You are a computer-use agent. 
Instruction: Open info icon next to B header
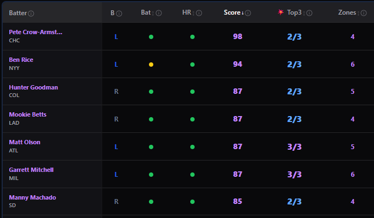(119, 14)
